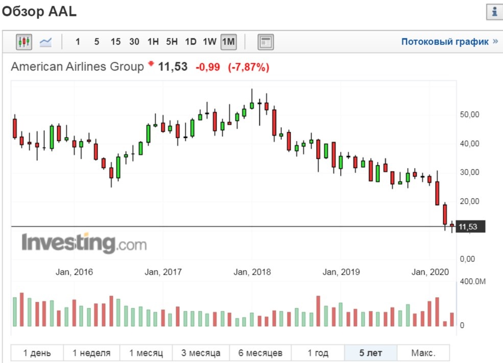This screenshot has width=503, height=363.
Task: Click the Jan, 2020 axis label
Action: point(430,272)
